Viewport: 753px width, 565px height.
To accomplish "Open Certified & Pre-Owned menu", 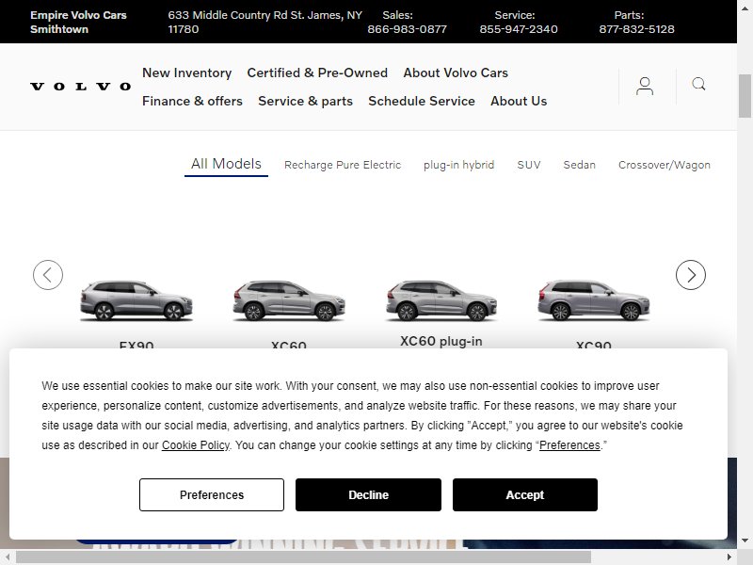I will click(x=317, y=73).
